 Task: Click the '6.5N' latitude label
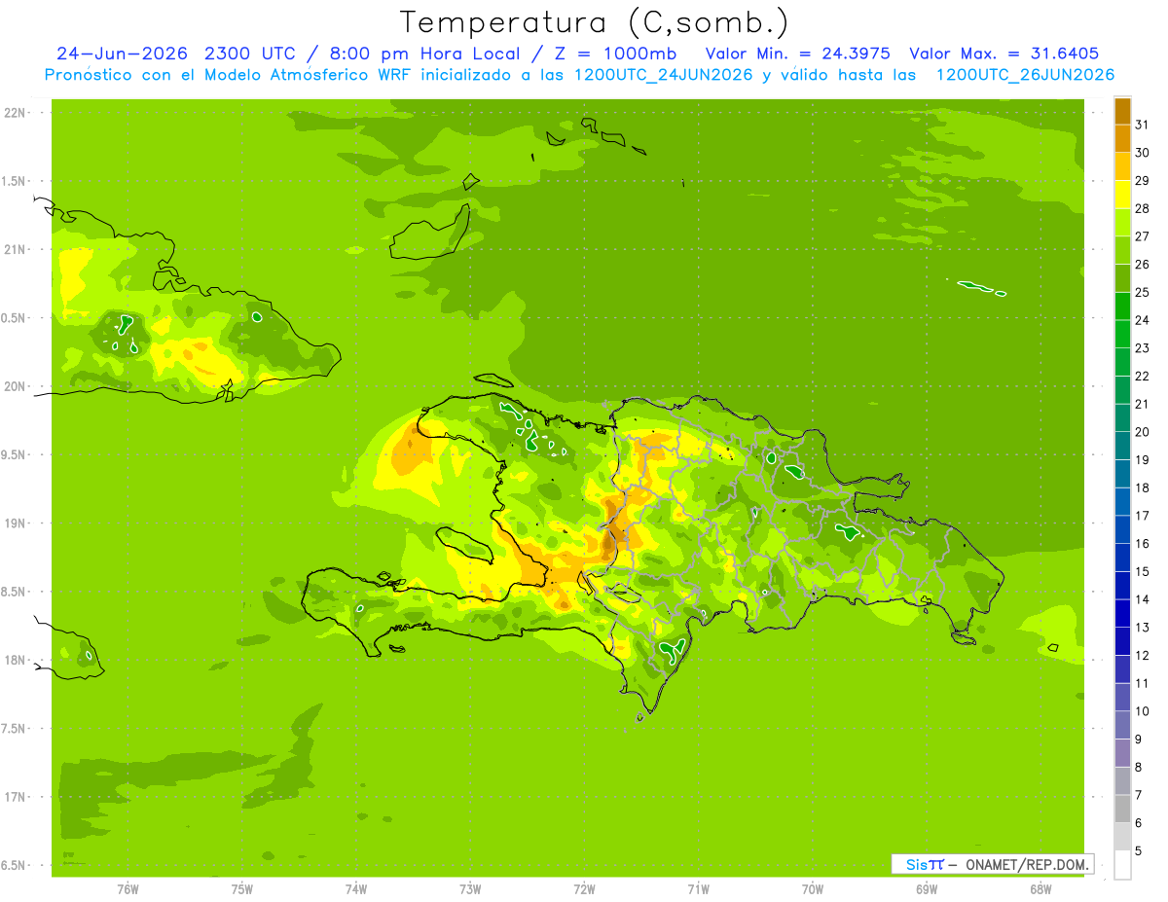(x=14, y=865)
